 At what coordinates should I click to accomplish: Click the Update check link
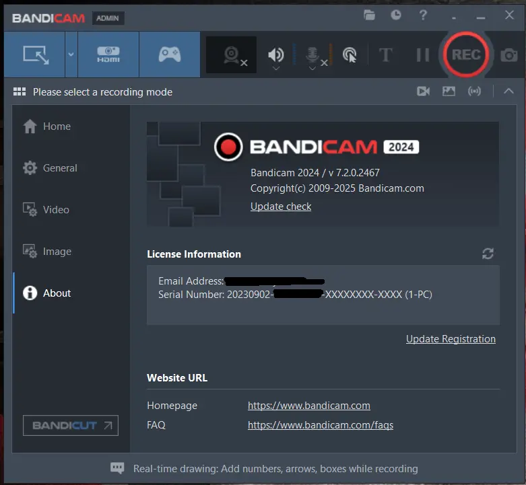click(281, 207)
